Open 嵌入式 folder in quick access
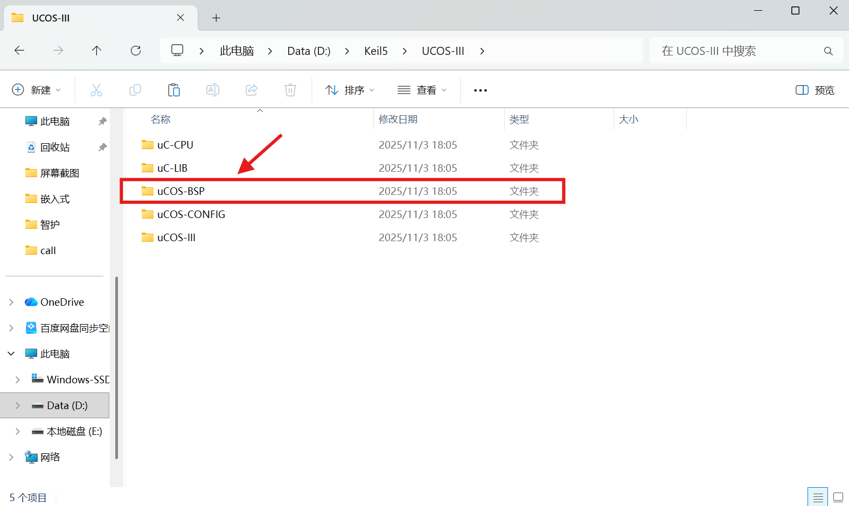The width and height of the screenshot is (849, 506). tap(47, 199)
